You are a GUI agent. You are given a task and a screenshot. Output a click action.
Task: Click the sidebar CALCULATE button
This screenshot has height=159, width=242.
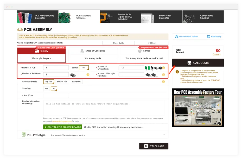(198, 63)
